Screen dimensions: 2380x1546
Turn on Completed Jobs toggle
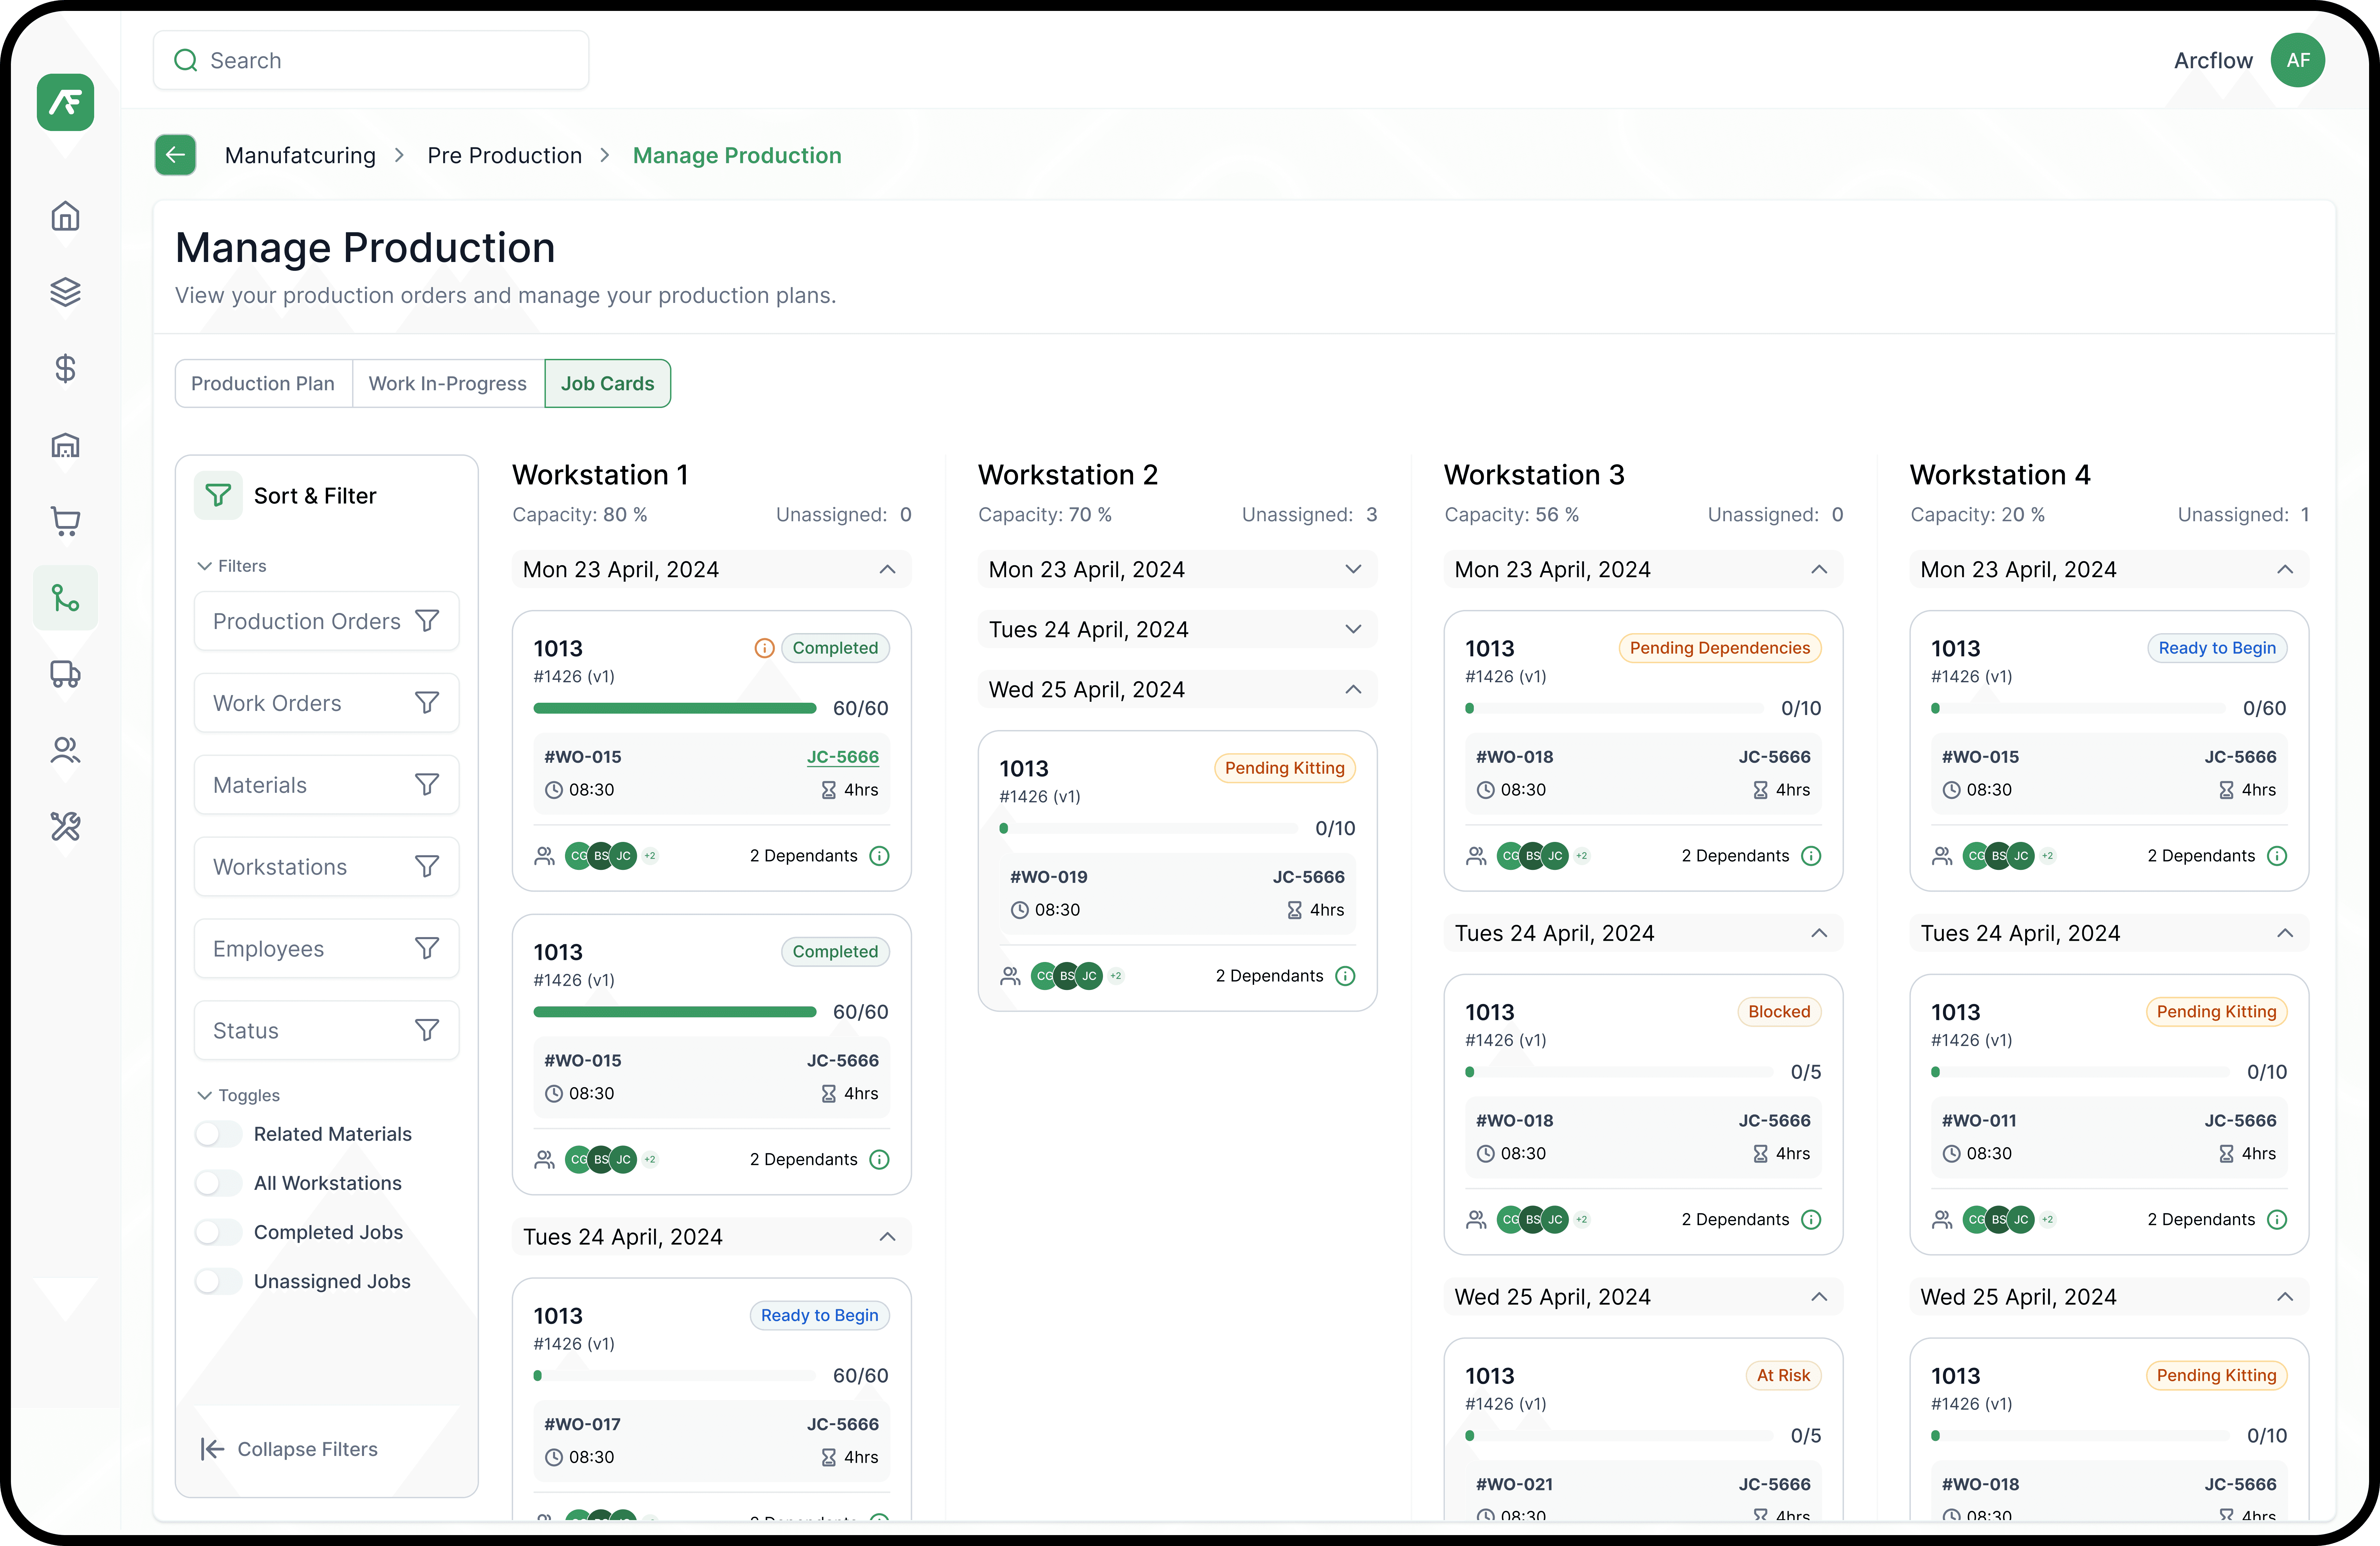218,1232
